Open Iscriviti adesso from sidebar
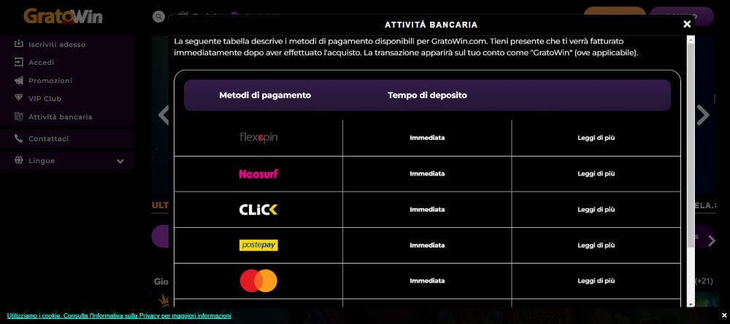Viewport: 730px width, 324px height. 57,44
